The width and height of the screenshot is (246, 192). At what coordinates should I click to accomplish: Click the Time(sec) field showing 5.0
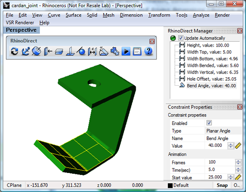[220, 169]
